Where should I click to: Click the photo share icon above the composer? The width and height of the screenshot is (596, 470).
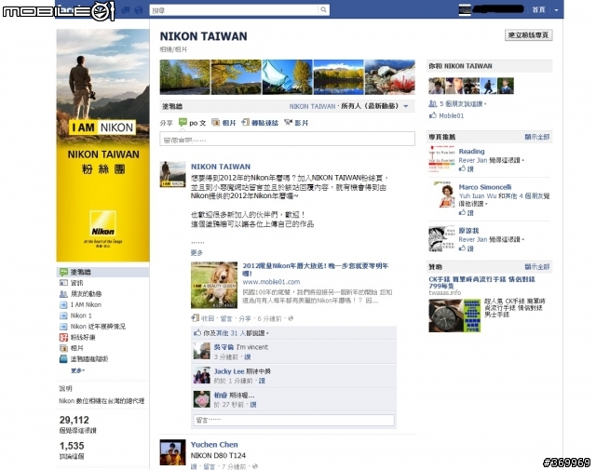tap(215, 122)
